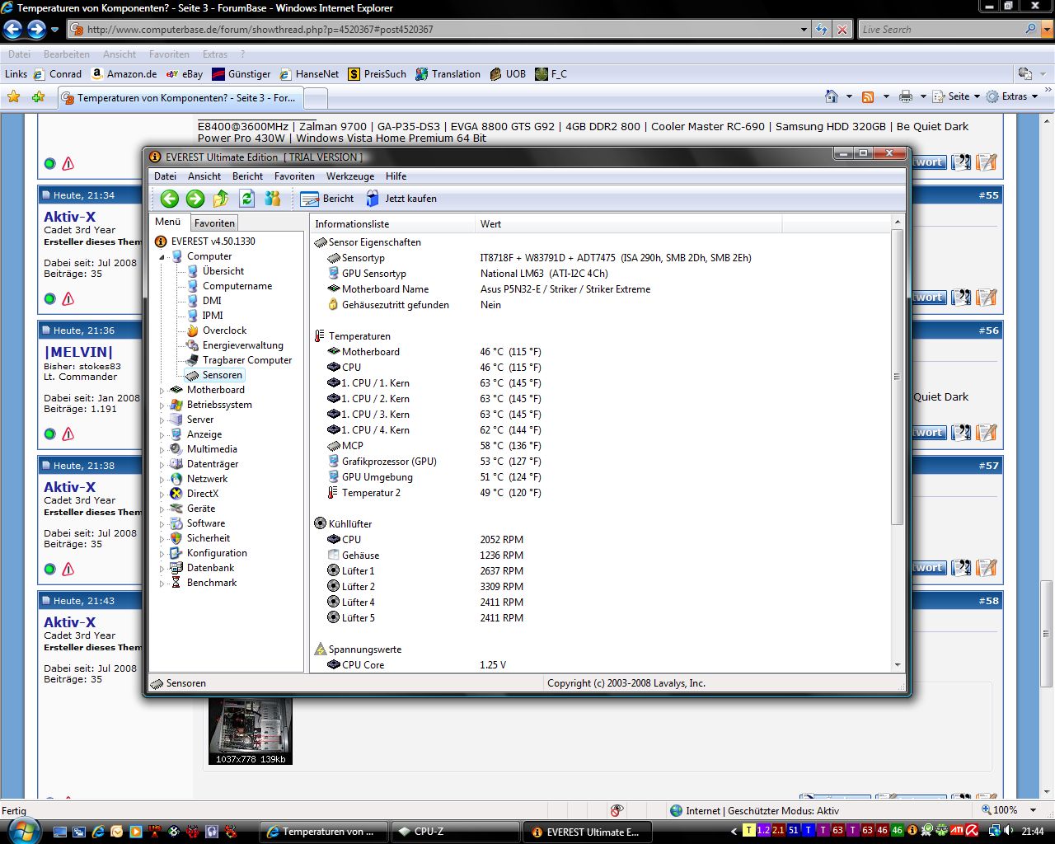
Task: Open the eBay favorites link in IE
Action: 185,74
